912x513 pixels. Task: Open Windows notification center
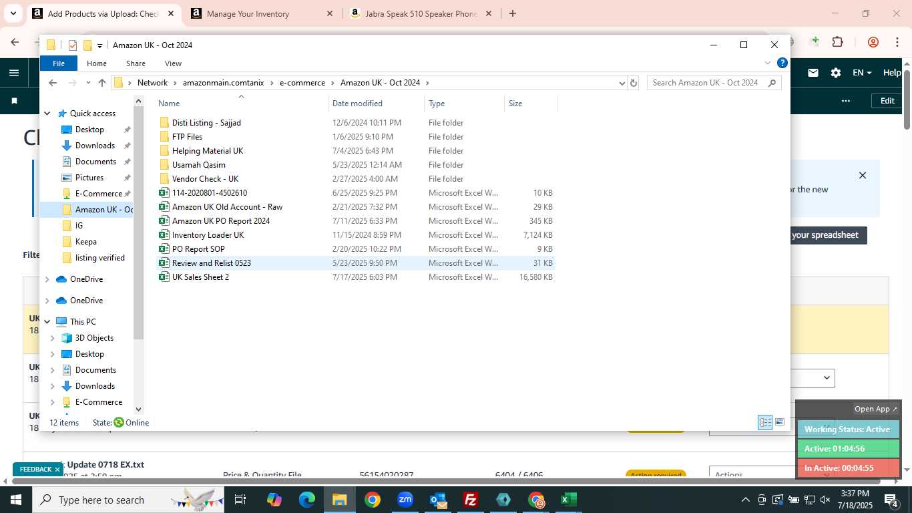(891, 500)
